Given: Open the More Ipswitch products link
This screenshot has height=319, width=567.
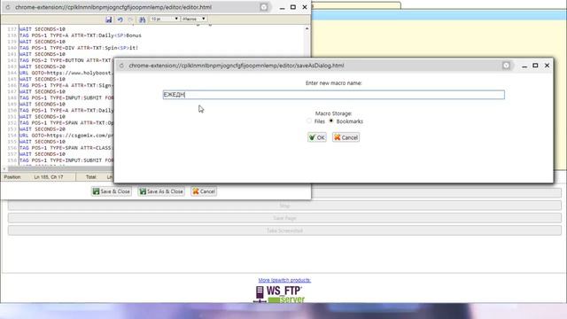Looking at the screenshot, I should pos(284,280).
